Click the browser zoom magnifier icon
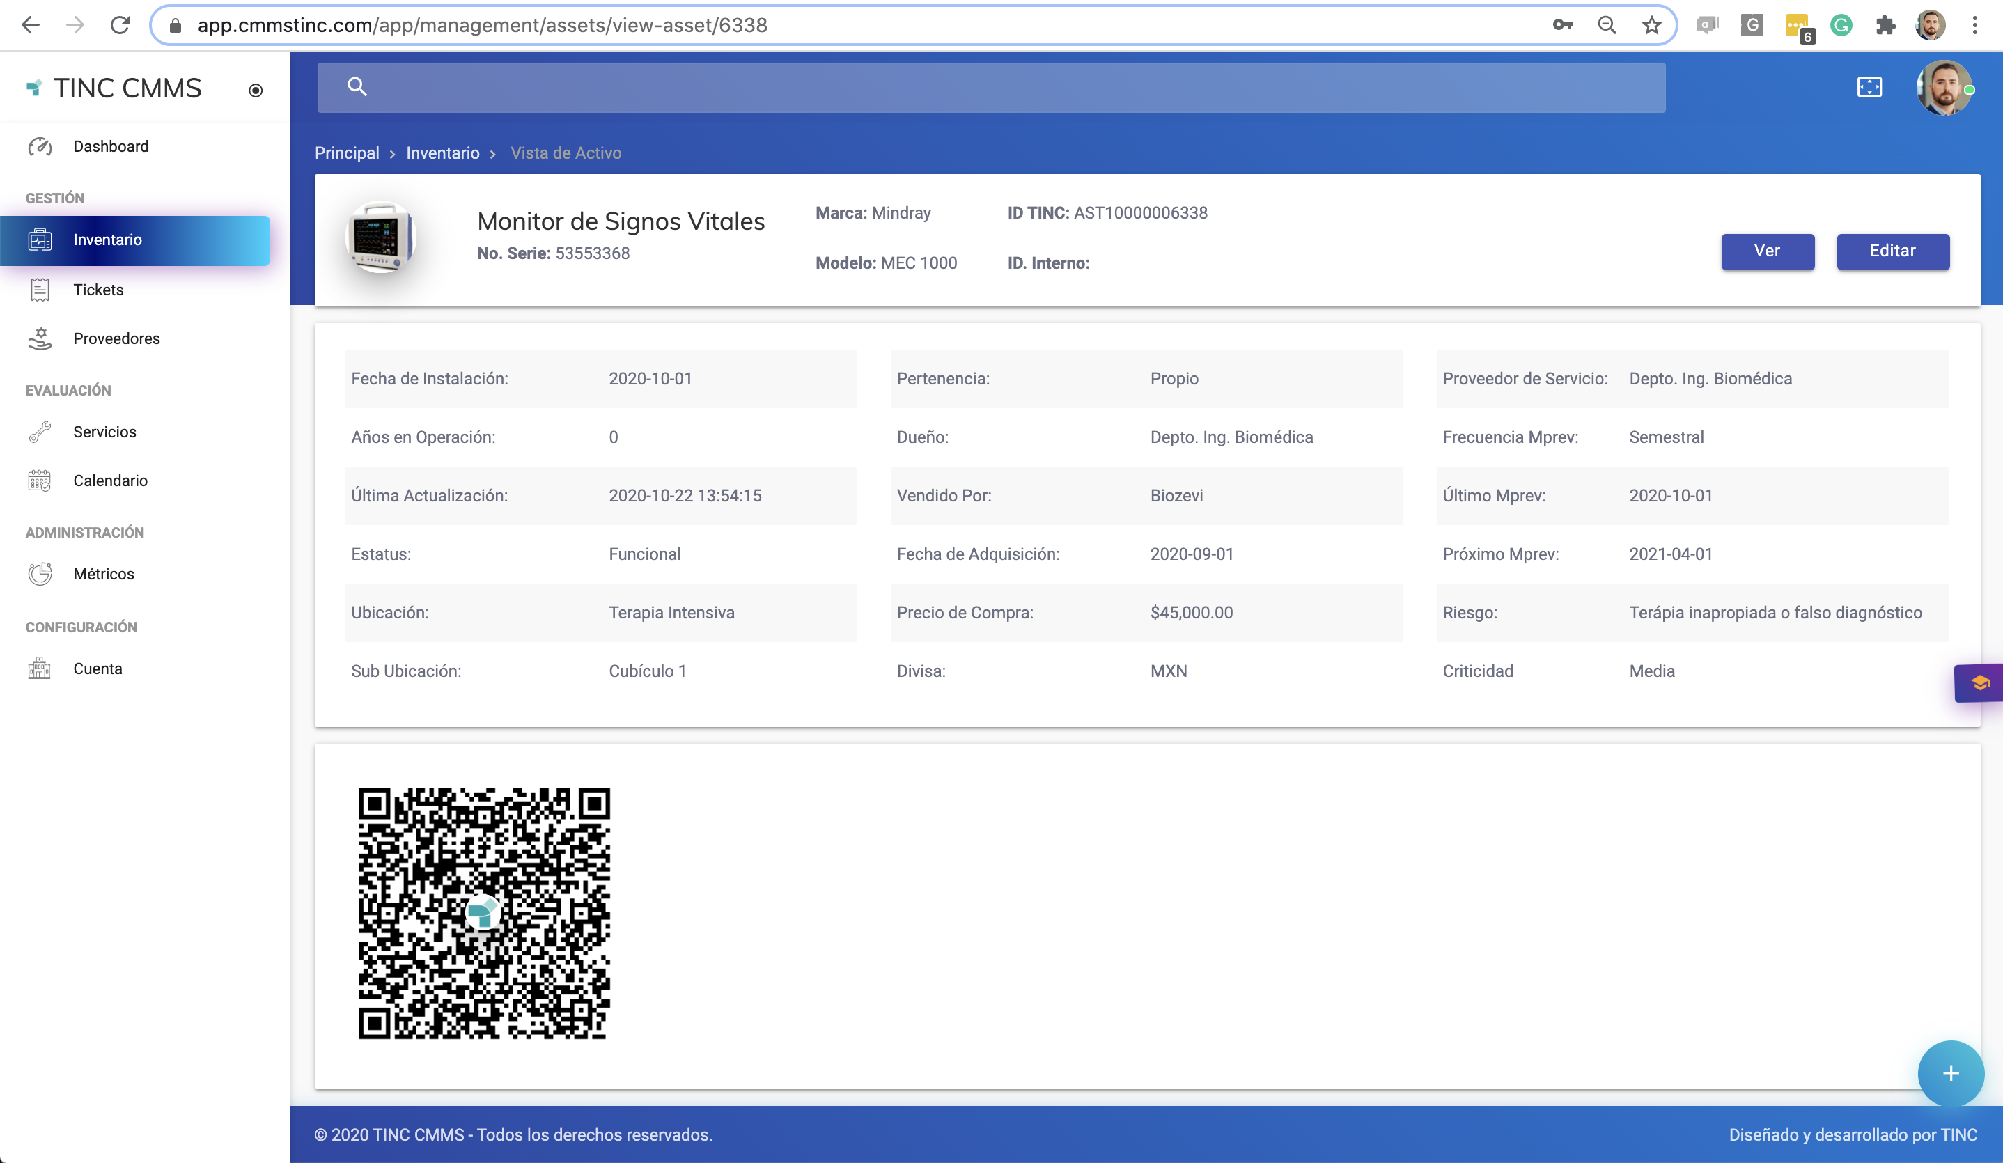The image size is (2003, 1163). tap(1607, 26)
